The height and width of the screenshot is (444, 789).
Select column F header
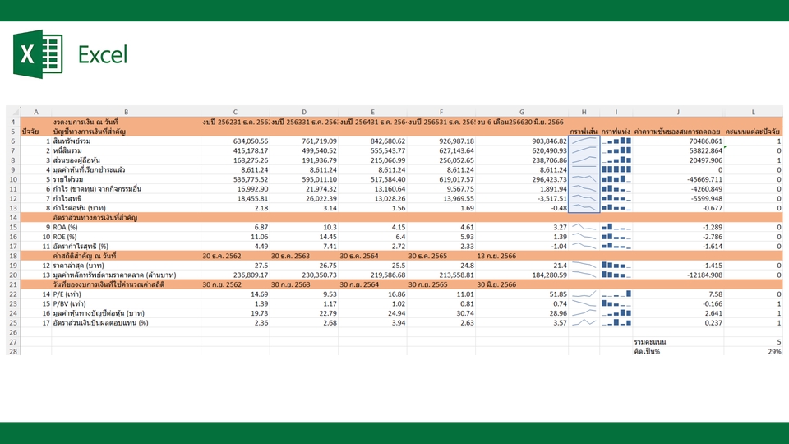[441, 112]
